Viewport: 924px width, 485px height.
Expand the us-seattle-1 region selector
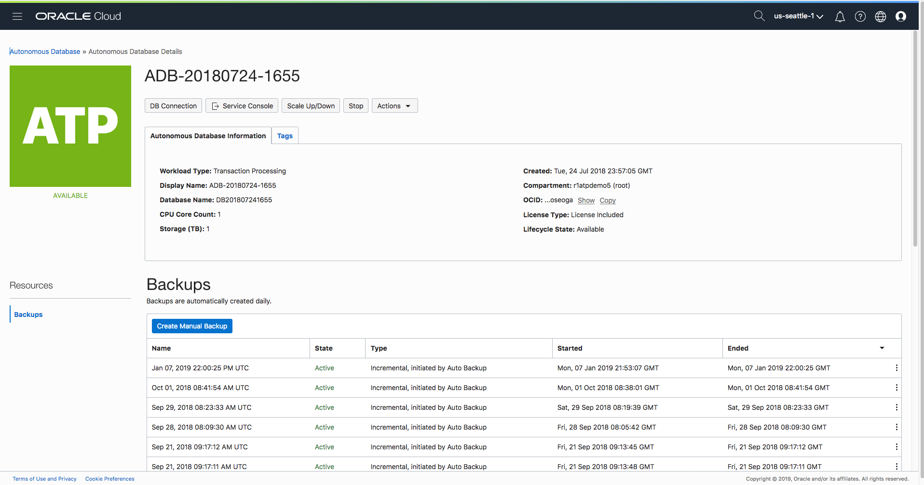click(798, 16)
